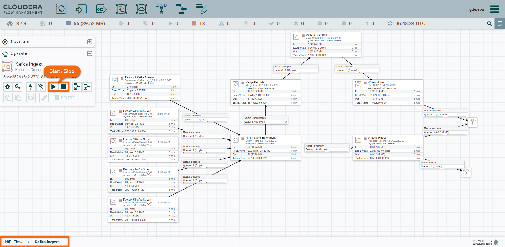Expand the Navigate panel
The image size is (505, 247).
tap(89, 42)
